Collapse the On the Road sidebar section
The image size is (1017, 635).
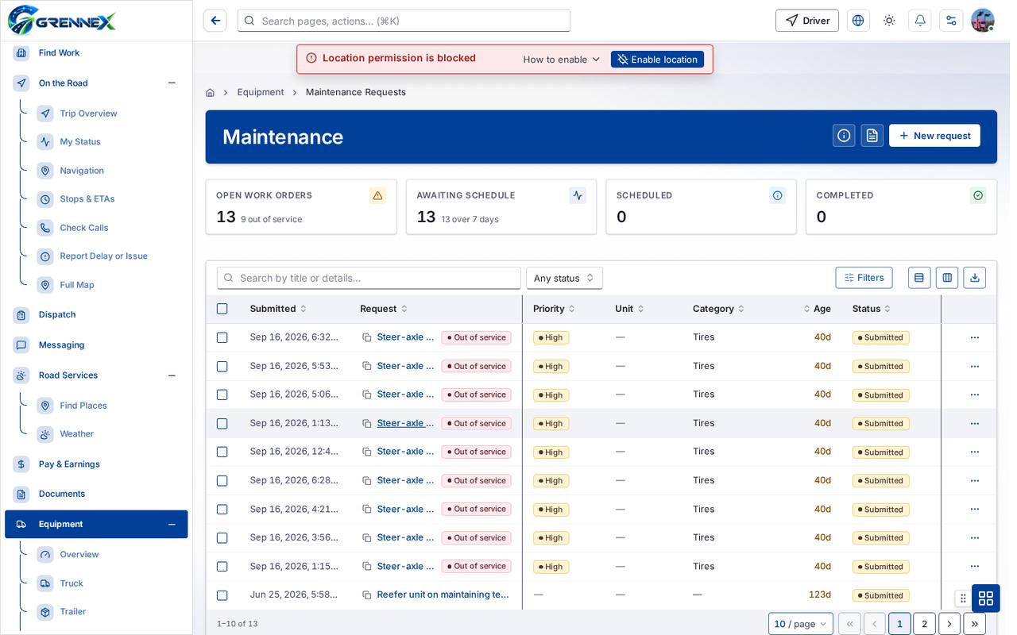pyautogui.click(x=172, y=83)
